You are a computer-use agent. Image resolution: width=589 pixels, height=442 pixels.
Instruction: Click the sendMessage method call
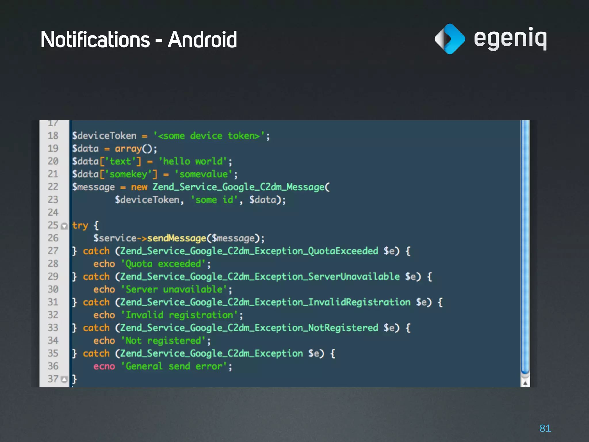(x=177, y=238)
